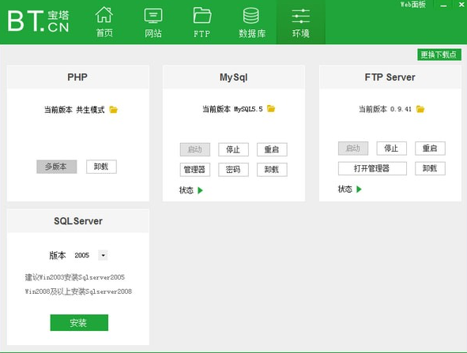The height and width of the screenshot is (353, 467).
Task: Click the green 安装 install button
Action: [x=79, y=323]
